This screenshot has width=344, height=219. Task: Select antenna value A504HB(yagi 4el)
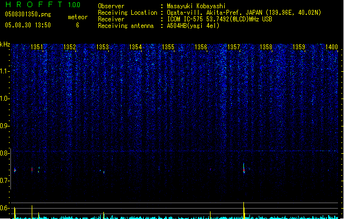pos(193,26)
